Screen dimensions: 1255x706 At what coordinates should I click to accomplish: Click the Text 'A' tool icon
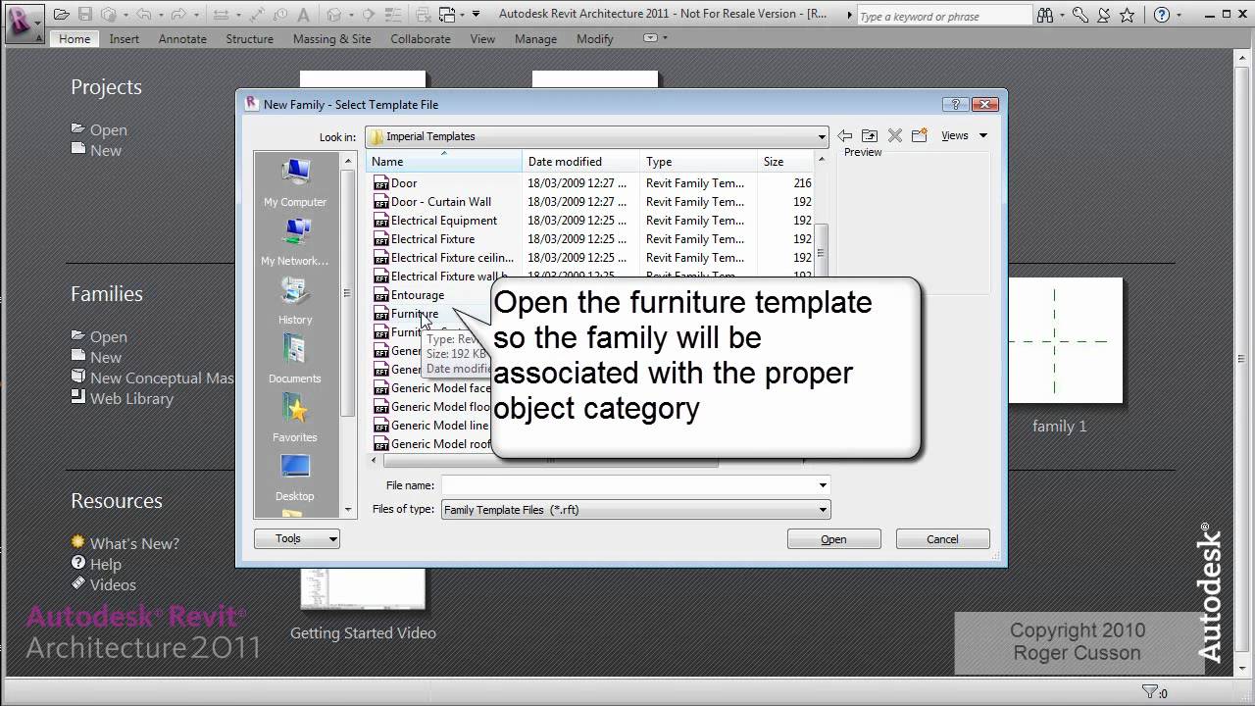pos(304,15)
